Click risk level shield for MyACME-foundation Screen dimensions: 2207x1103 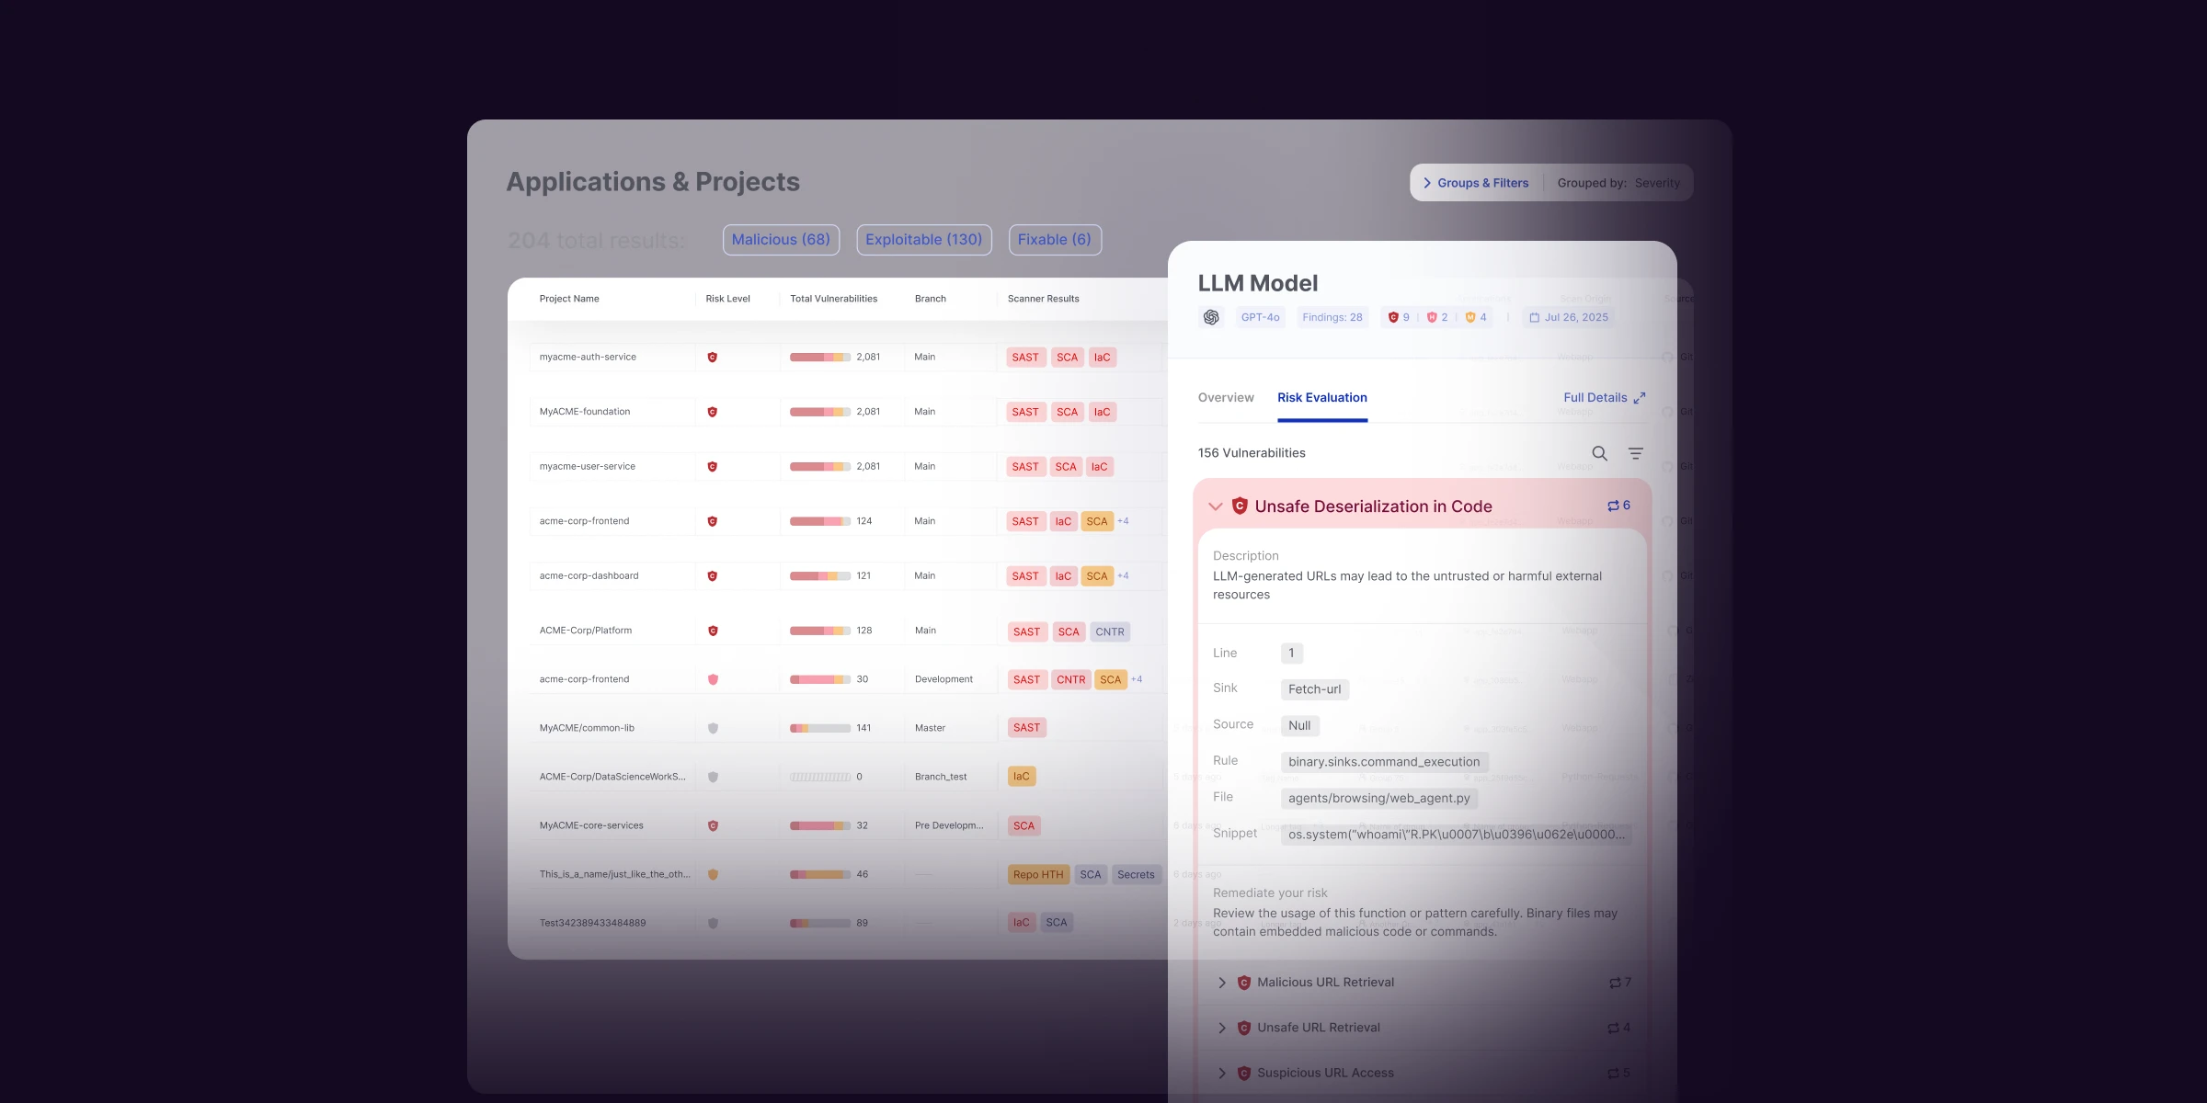click(x=713, y=412)
